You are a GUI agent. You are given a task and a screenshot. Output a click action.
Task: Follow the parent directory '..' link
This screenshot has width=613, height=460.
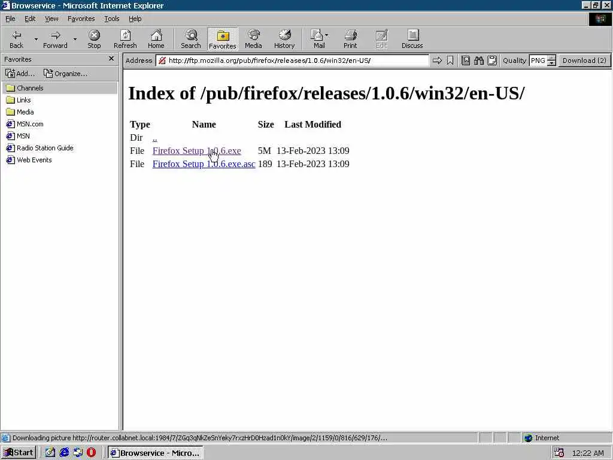(155, 138)
